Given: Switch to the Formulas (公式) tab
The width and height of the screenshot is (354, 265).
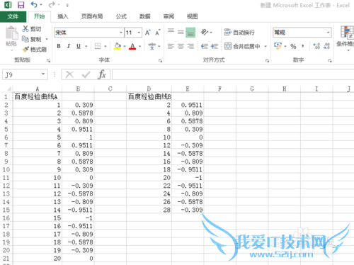Looking at the screenshot, I should [x=121, y=16].
